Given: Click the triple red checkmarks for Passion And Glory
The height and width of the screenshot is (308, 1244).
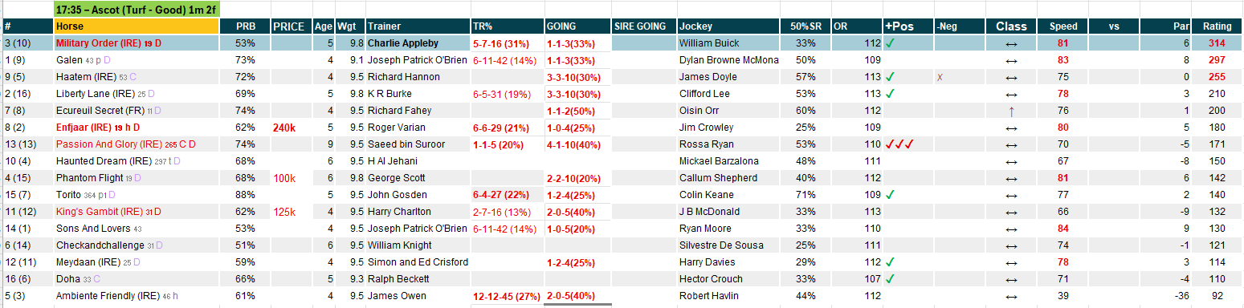Looking at the screenshot, I should coord(899,144).
